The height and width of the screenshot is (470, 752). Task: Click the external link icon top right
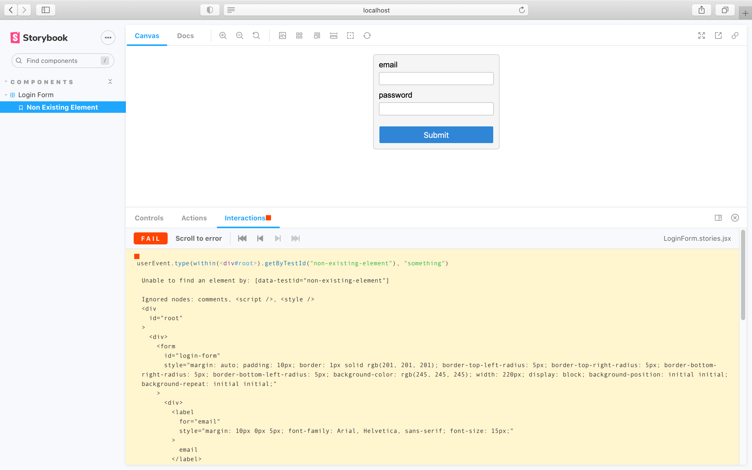click(x=718, y=35)
